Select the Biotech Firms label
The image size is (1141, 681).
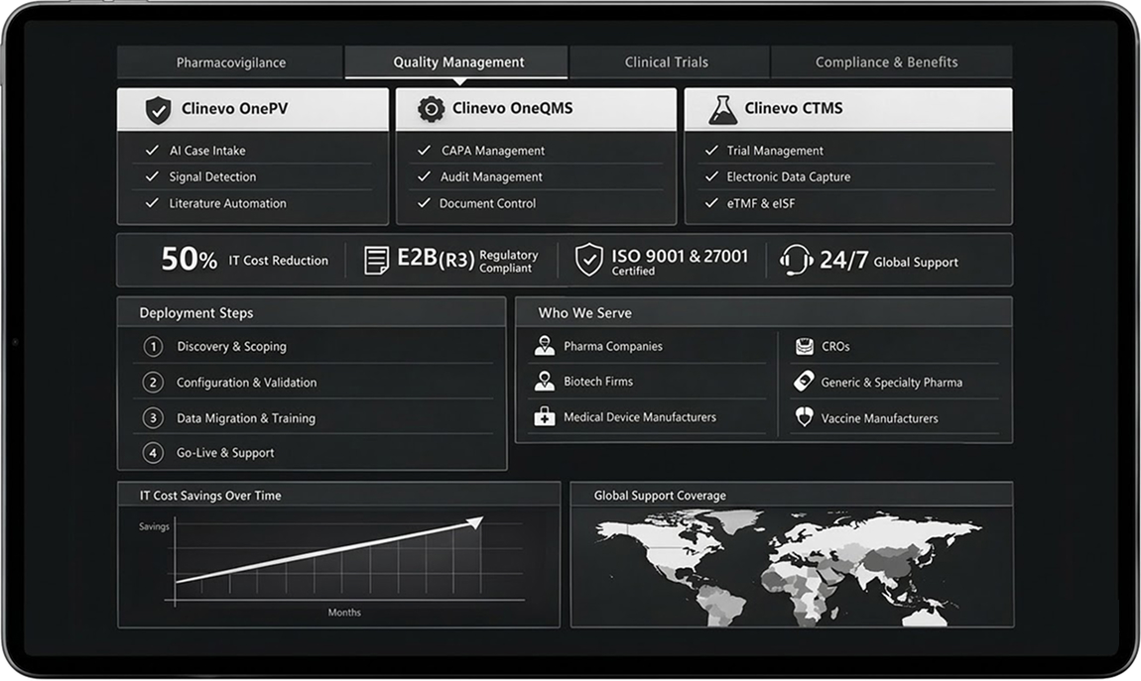pyautogui.click(x=598, y=382)
